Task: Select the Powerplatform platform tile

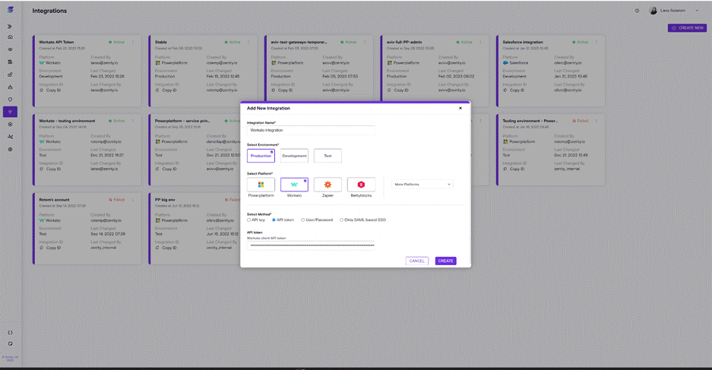Action: [261, 185]
